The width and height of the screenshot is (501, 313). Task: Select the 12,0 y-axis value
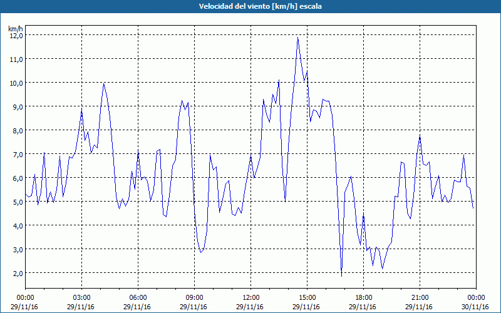point(16,36)
